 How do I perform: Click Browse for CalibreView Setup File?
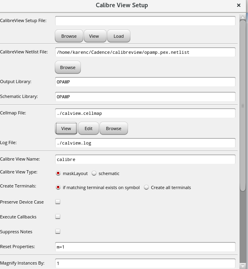[x=69, y=36]
